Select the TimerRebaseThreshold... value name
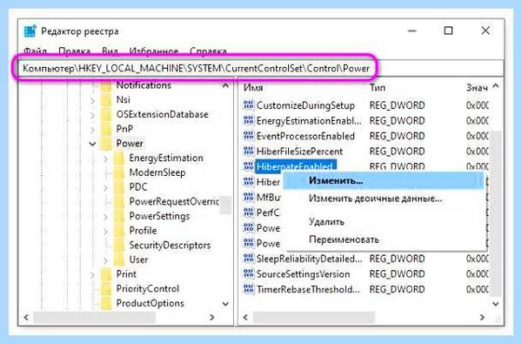The image size is (522, 344). click(x=308, y=289)
